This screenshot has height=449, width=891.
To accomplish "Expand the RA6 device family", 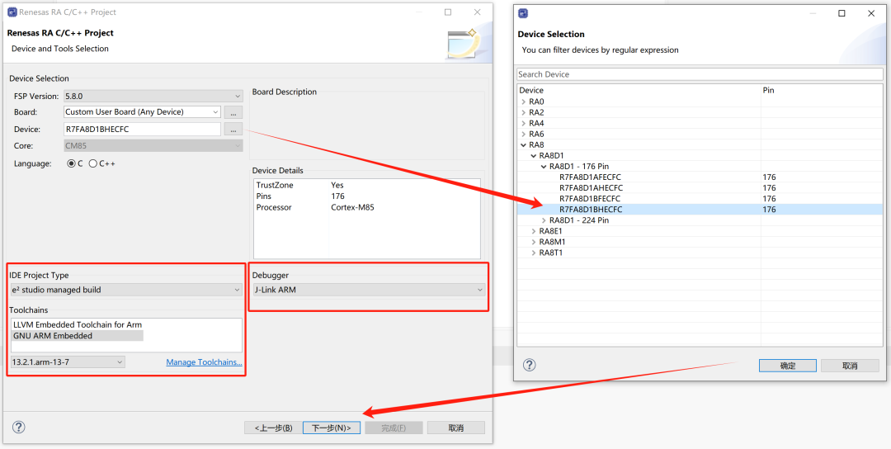I will pyautogui.click(x=523, y=135).
